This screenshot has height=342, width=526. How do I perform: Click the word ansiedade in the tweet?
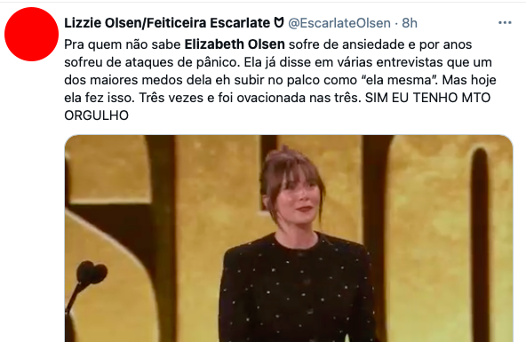tap(373, 44)
